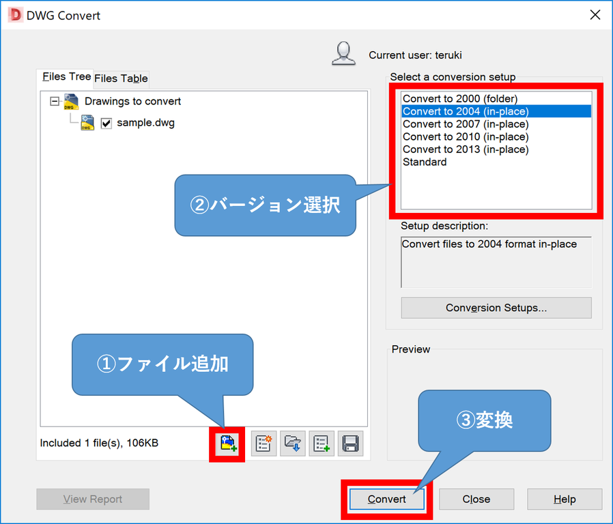Click the View Report button
This screenshot has width=613, height=524.
[93, 499]
